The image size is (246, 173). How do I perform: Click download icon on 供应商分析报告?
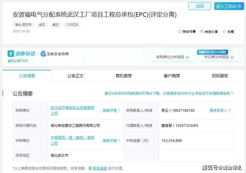click(232, 57)
